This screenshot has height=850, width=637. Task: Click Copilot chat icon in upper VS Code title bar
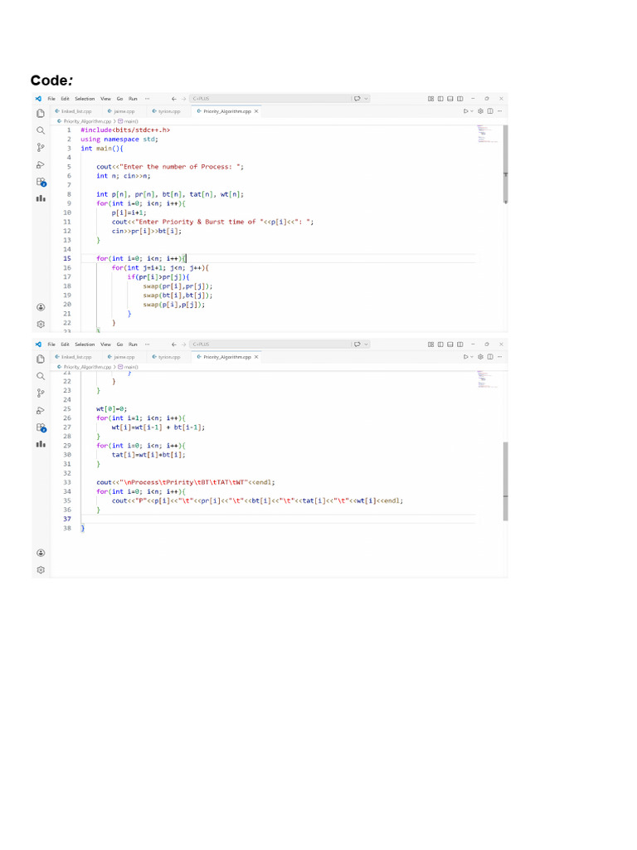click(357, 99)
